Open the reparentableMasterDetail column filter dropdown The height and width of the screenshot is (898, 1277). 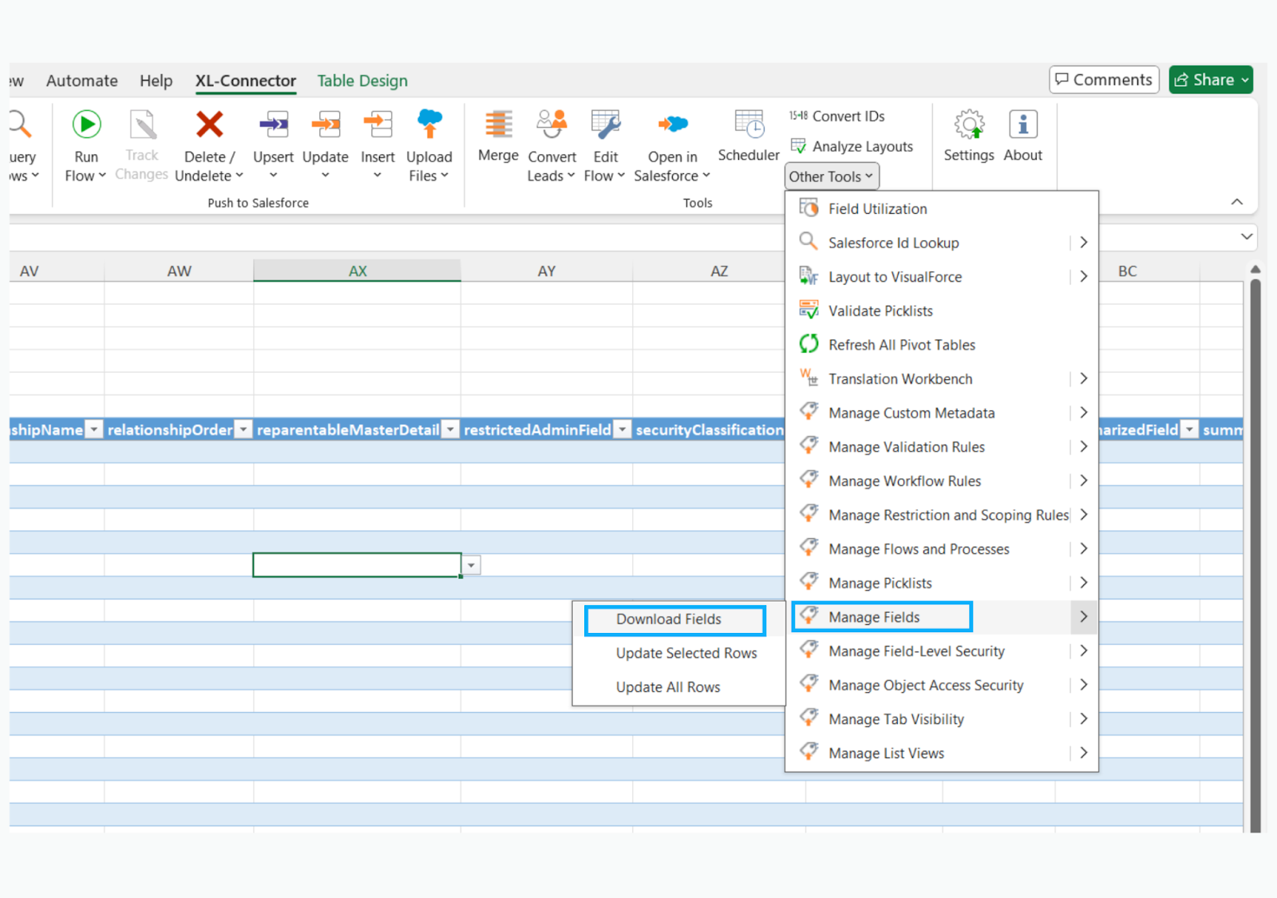click(451, 429)
